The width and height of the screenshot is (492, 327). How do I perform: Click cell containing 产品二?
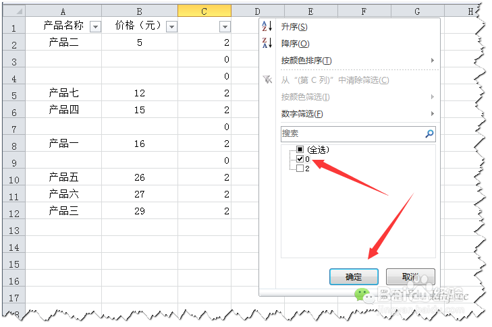63,42
